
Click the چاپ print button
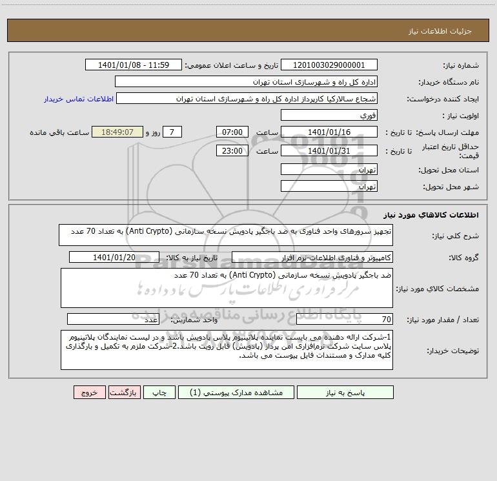[159, 393]
